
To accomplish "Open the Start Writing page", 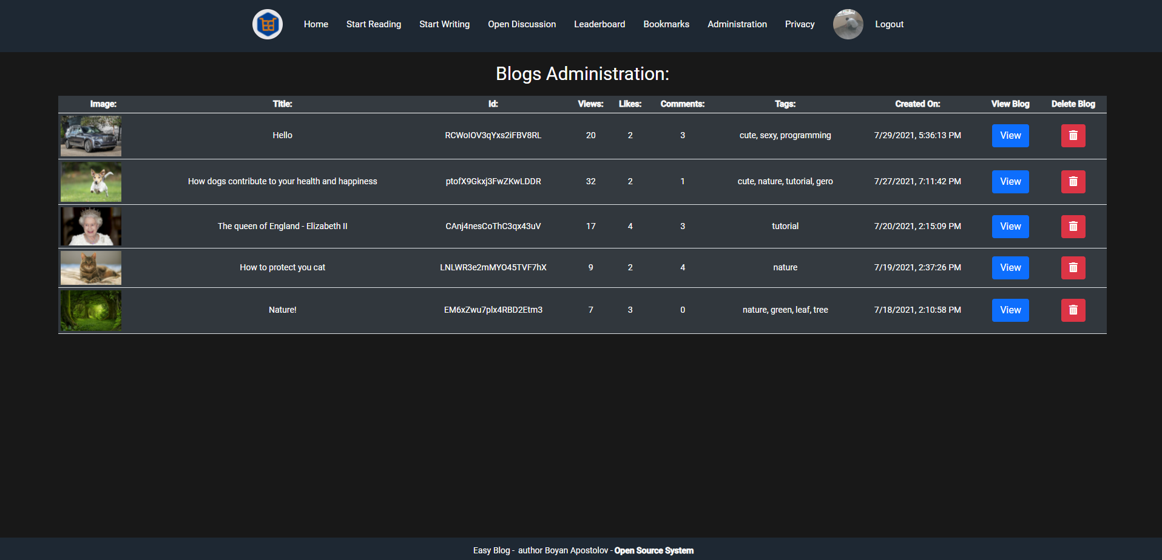I will (x=444, y=24).
